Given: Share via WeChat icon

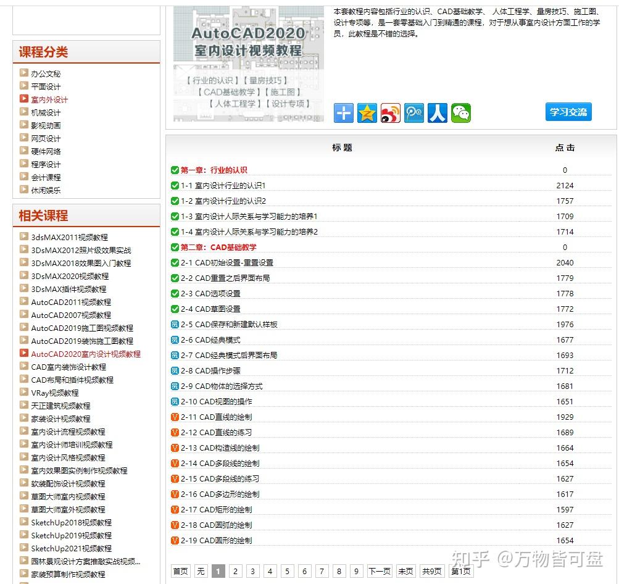Looking at the screenshot, I should coord(461,114).
